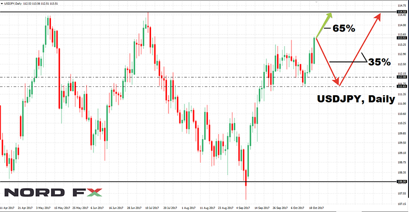Select the 112.00 support level price tag
The width and height of the screenshot is (409, 212).
pos(401,77)
